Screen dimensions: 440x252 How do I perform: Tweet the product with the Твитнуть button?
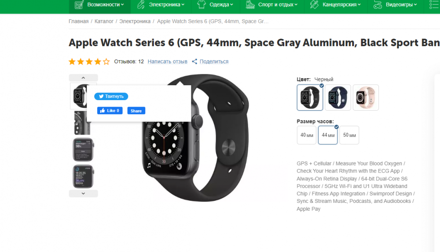(111, 96)
